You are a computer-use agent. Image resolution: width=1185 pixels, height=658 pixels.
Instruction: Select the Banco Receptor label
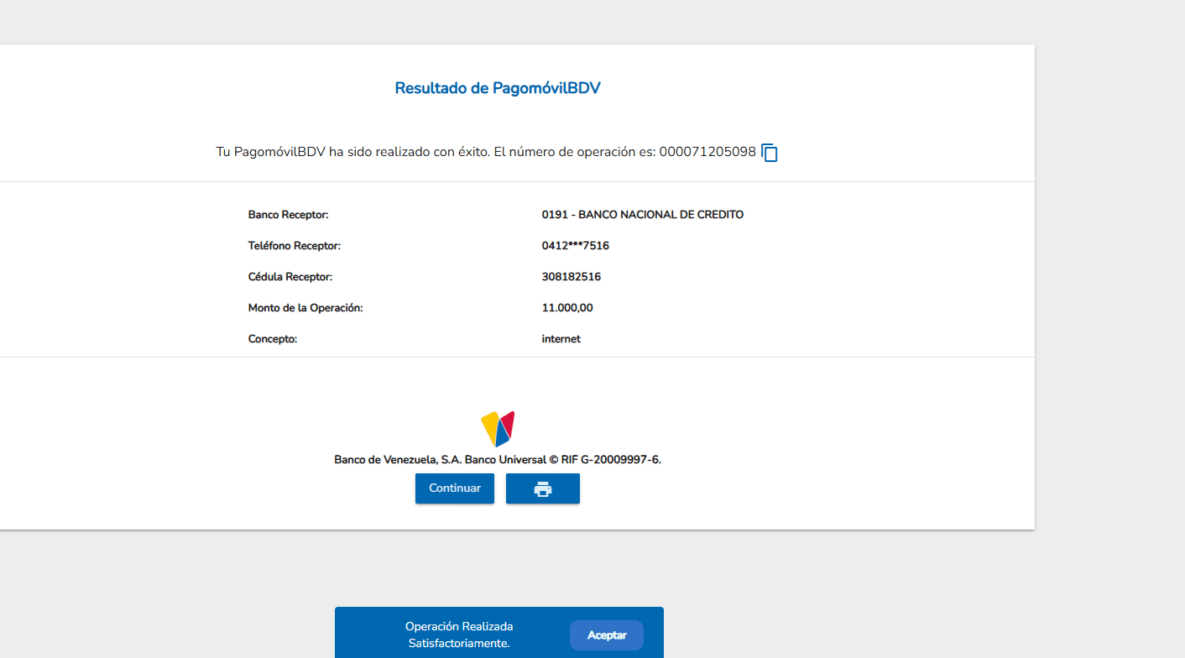288,215
